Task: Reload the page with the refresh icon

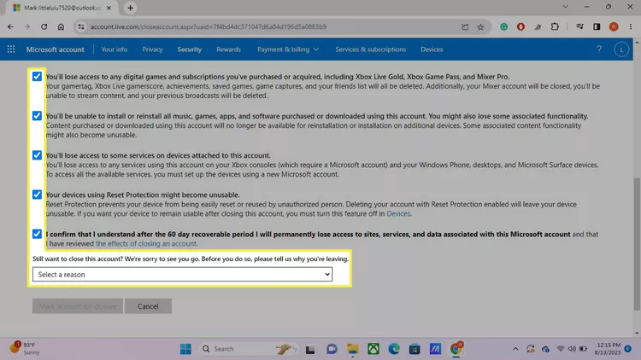Action: 44,26
